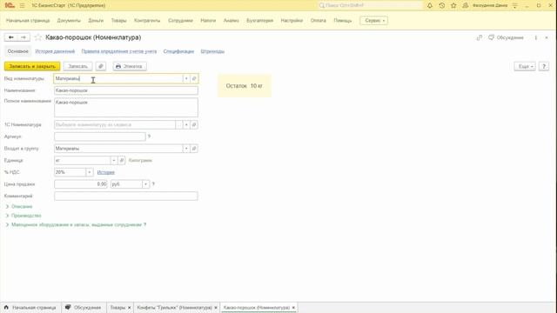Open 1С Номенклатура linked item icon

194,125
